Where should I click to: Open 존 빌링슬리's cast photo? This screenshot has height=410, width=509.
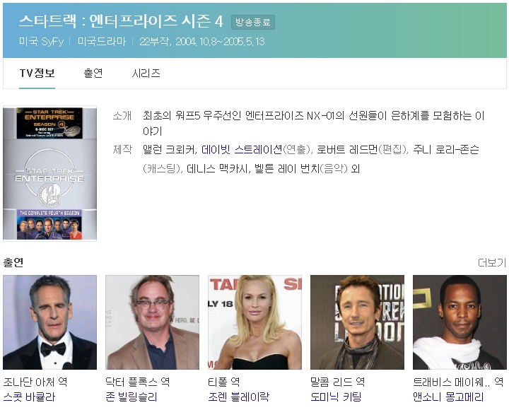coord(152,322)
